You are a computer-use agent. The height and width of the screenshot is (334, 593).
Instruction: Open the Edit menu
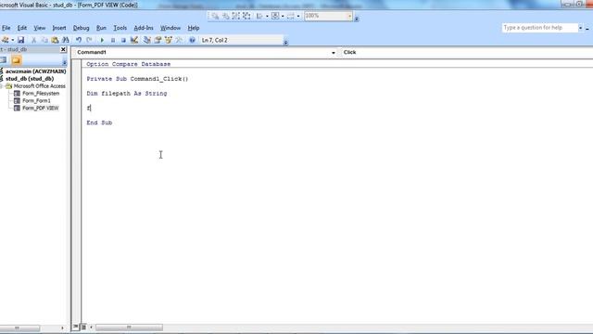[22, 28]
